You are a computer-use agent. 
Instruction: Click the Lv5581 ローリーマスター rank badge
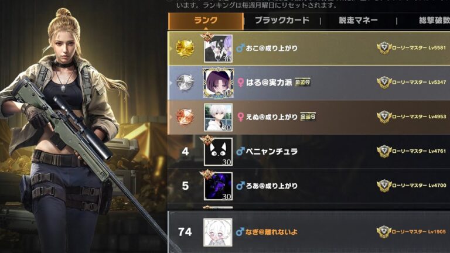384,48
